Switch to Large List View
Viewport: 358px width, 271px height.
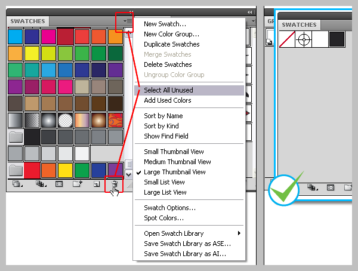click(165, 192)
